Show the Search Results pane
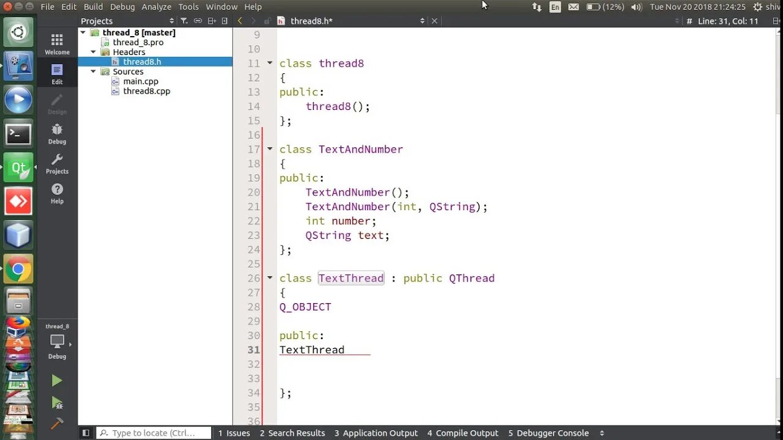 point(292,433)
